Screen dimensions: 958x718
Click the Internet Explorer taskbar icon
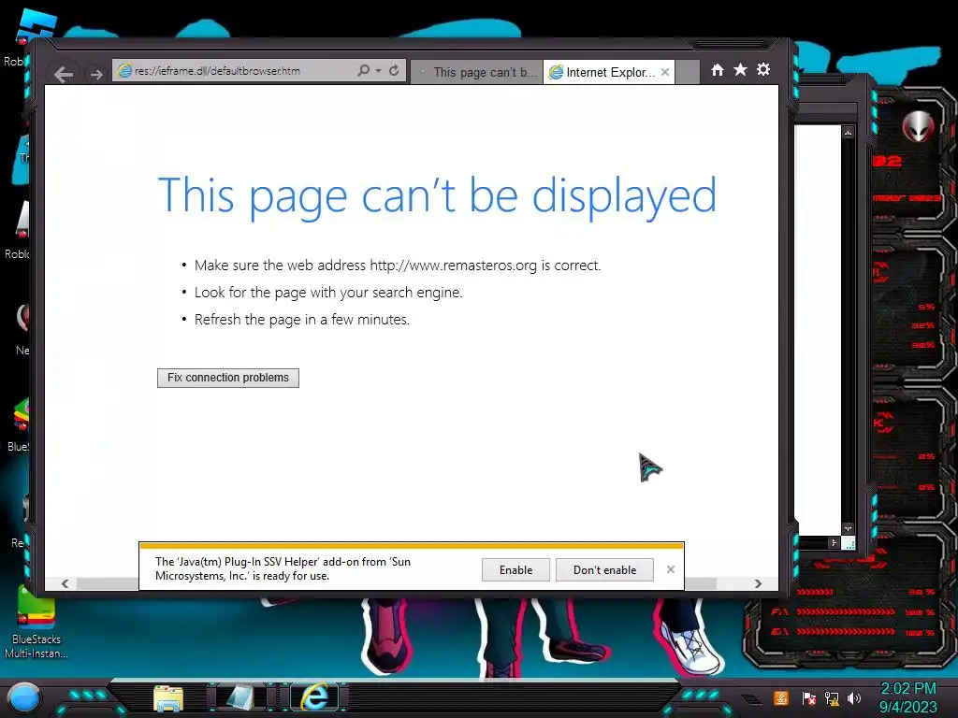tap(316, 697)
